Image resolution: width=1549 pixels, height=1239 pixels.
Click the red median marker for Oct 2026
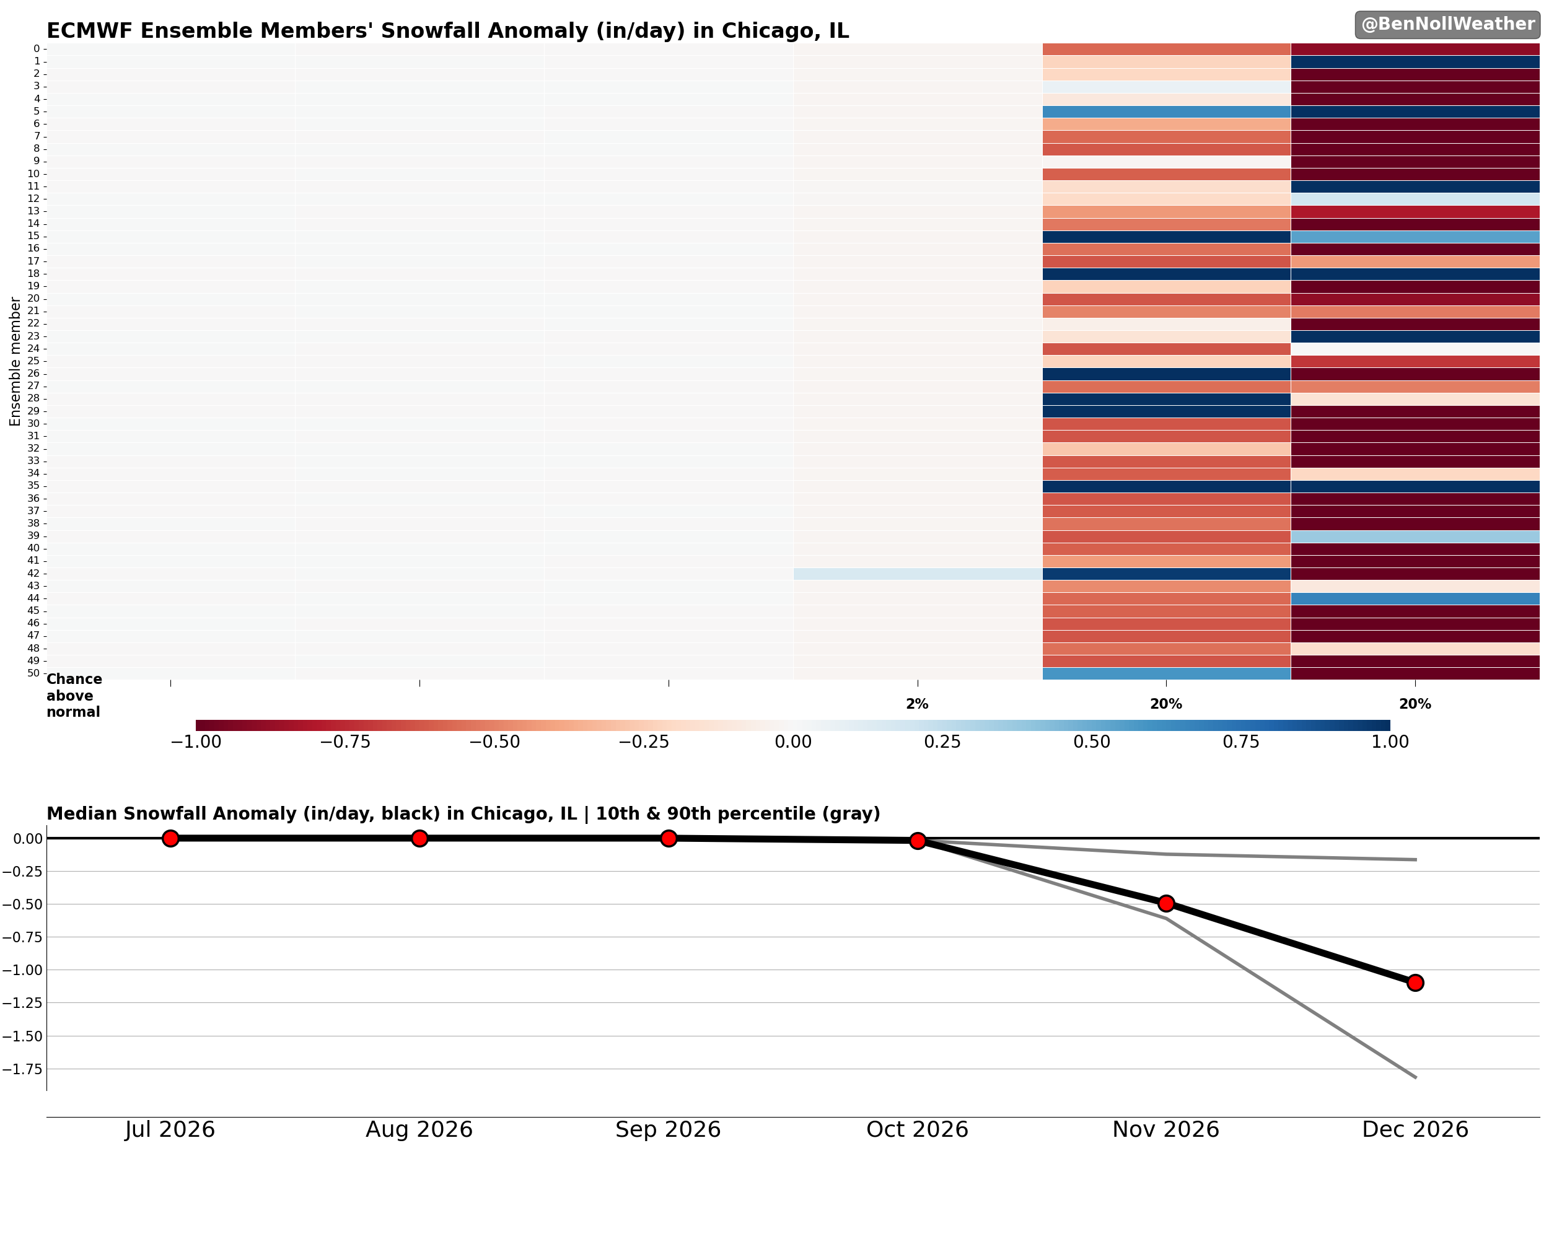[x=918, y=841]
